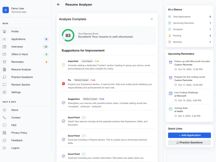Open the Feedback link
The height and width of the screenshot is (162, 216).
(x=26, y=140)
